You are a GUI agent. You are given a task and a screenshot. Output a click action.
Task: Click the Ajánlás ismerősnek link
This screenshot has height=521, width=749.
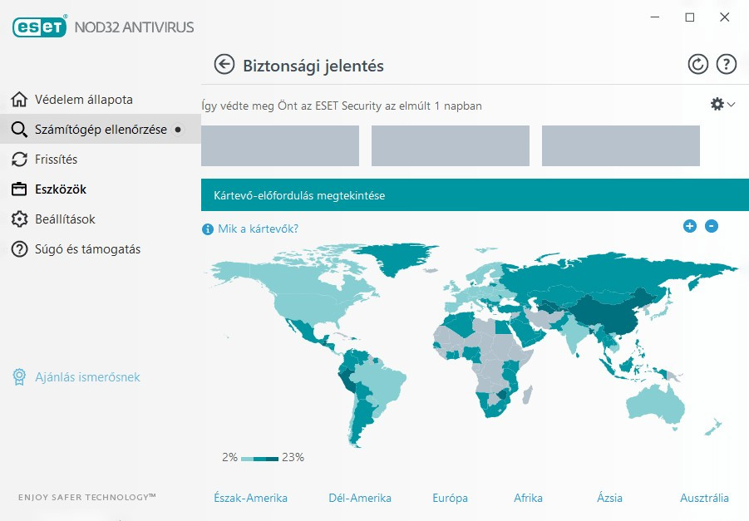87,377
